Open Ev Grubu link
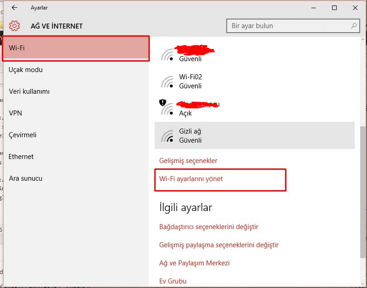The width and height of the screenshot is (367, 288). pos(173,281)
